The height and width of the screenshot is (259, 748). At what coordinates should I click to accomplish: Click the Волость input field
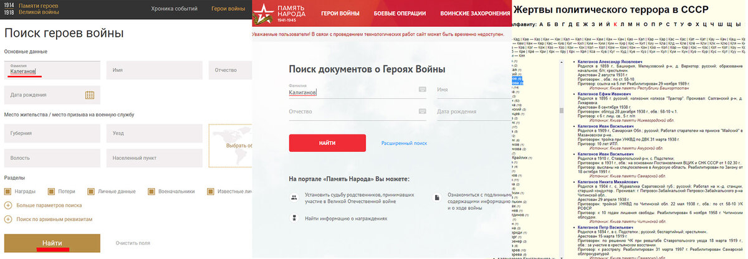point(52,158)
